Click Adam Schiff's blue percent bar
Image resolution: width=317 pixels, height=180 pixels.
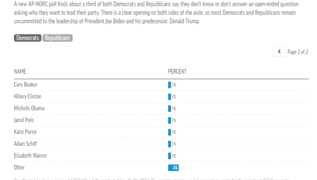[169, 144]
